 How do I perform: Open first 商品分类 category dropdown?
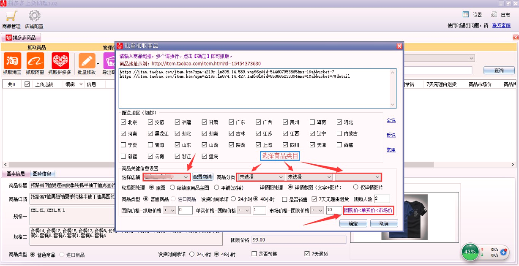coord(261,177)
